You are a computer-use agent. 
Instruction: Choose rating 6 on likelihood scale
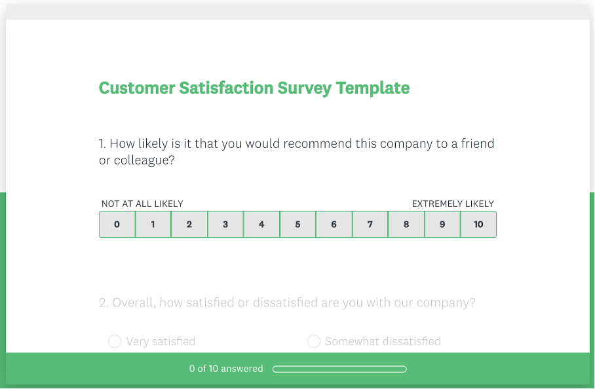tap(334, 224)
